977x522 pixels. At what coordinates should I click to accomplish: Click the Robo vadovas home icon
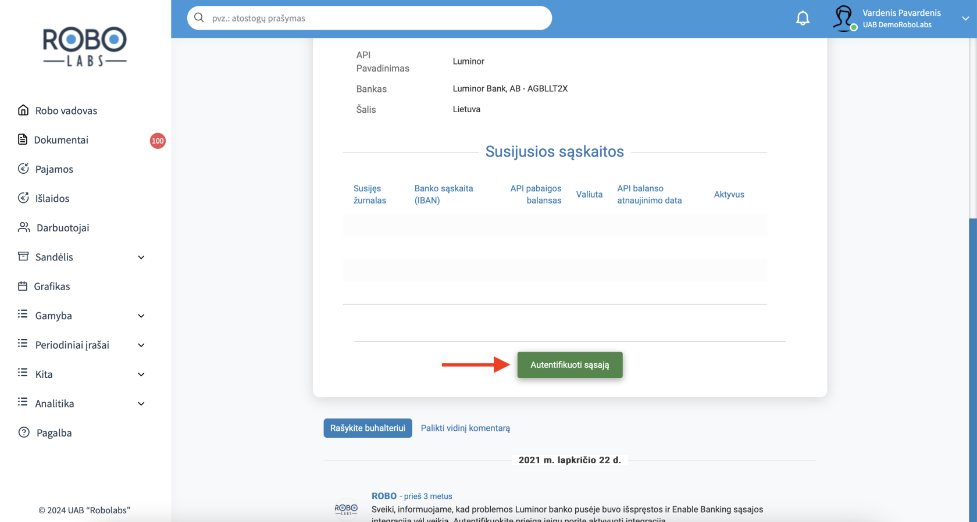[x=23, y=110]
